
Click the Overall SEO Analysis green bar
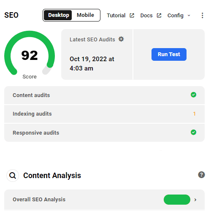pos(177,200)
